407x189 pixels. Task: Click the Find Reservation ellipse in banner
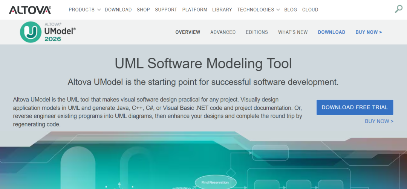[x=215, y=182]
